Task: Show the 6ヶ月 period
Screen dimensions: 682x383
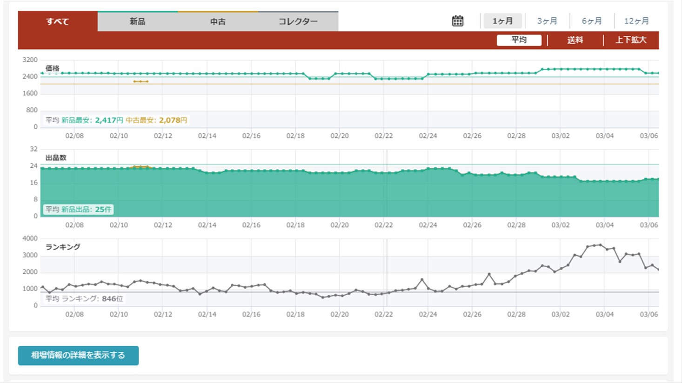Action: pos(592,21)
